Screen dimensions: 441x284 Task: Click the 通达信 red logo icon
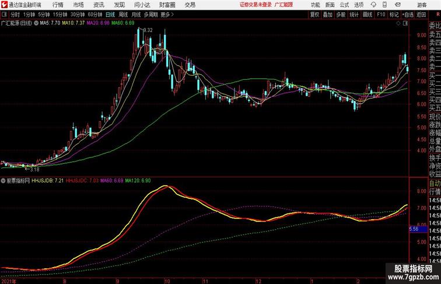[4, 5]
